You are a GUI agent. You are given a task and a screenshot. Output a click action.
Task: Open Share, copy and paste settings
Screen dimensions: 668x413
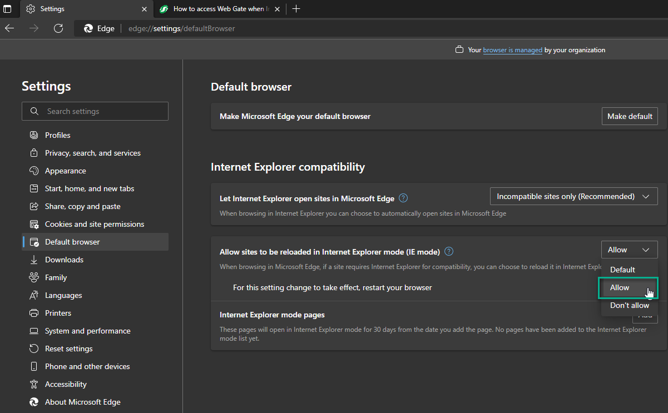(x=95, y=206)
